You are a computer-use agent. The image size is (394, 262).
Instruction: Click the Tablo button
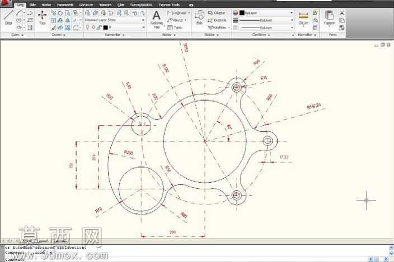point(175,27)
